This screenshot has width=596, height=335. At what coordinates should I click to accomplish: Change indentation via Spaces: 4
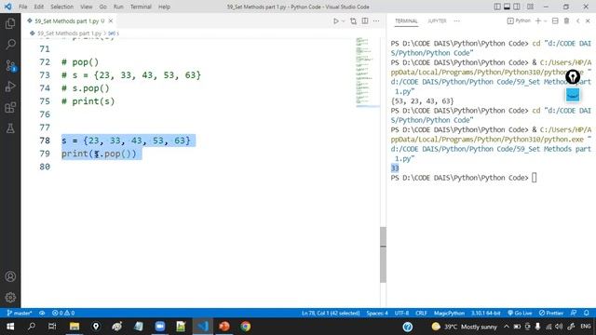click(377, 313)
